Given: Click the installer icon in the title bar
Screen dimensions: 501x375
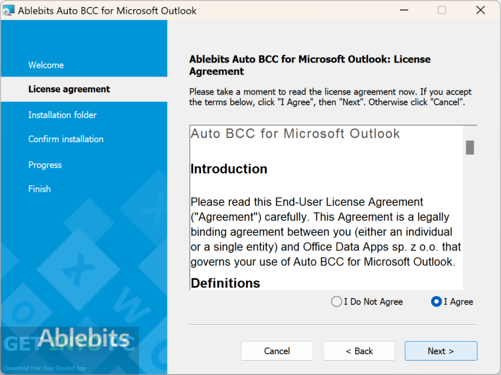Looking at the screenshot, I should (x=8, y=10).
